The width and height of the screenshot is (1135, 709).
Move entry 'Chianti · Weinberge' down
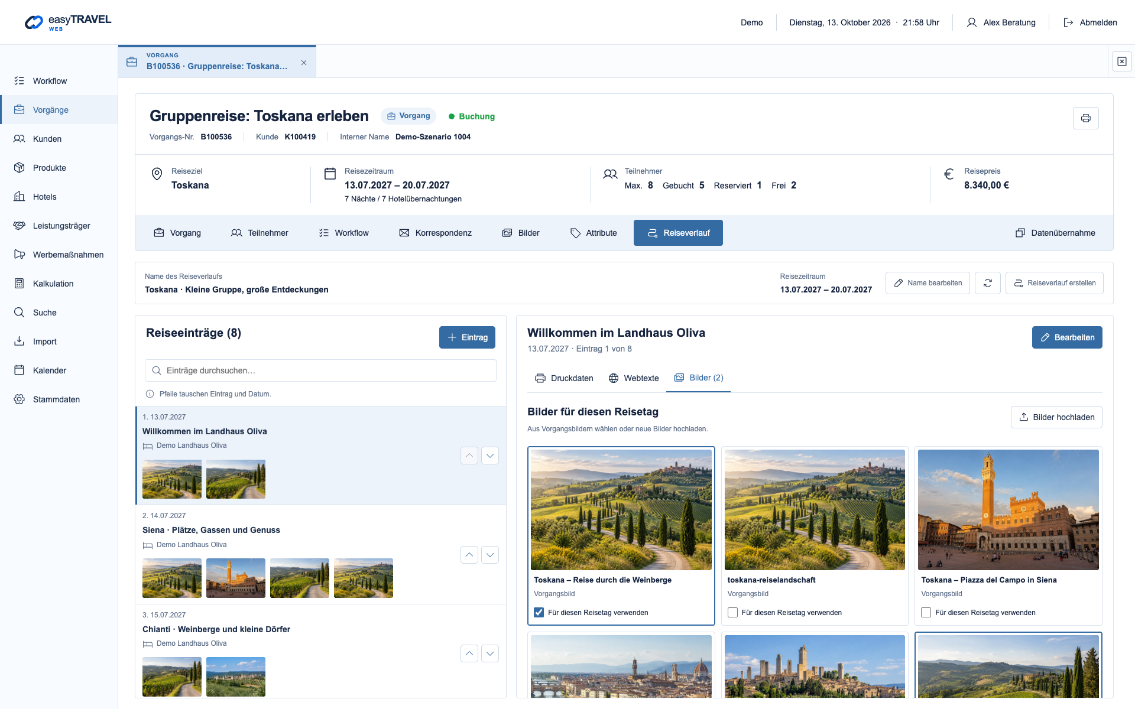490,653
